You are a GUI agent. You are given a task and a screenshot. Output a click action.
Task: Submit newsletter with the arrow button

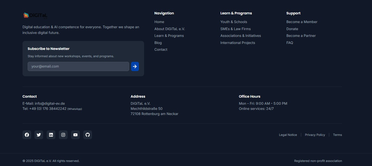tap(135, 66)
